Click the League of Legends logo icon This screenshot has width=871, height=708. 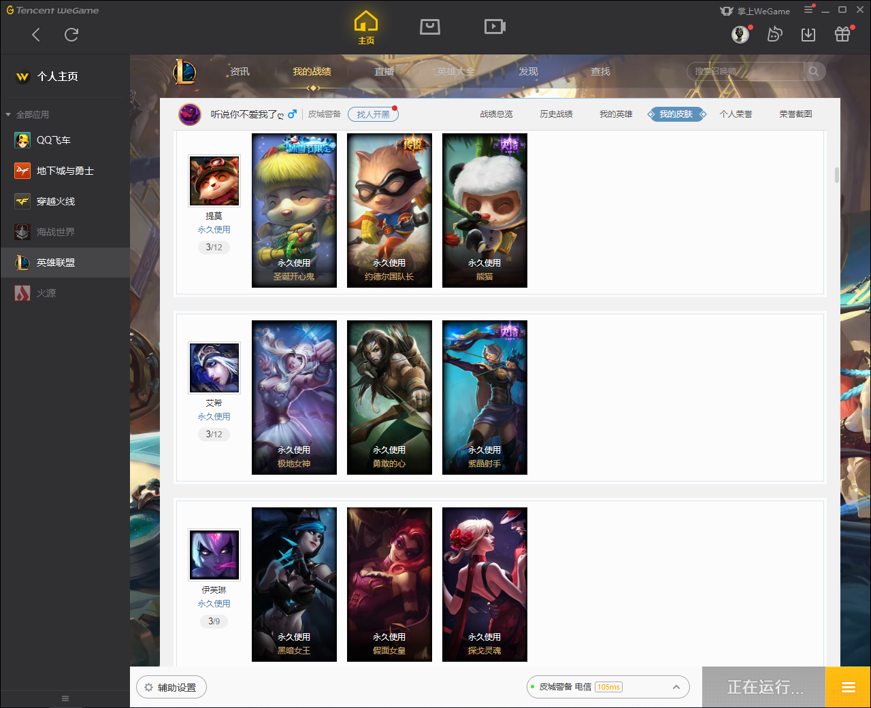(184, 71)
